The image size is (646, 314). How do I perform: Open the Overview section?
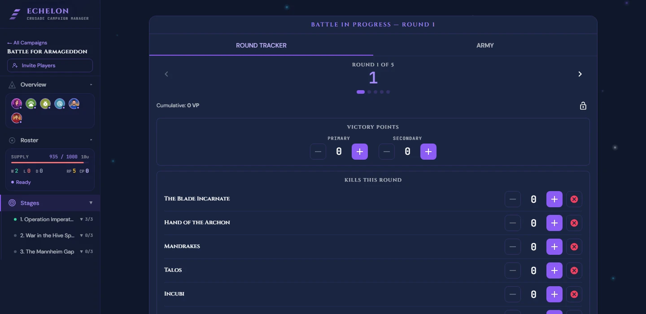pos(33,84)
